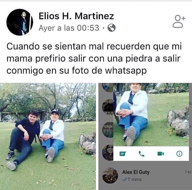Tap the third chat avatar with landscape

tap(108, 130)
